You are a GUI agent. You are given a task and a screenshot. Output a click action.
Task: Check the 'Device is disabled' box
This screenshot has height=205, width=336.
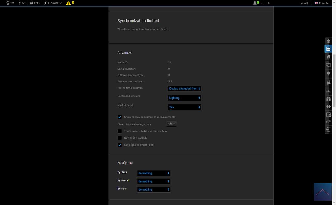click(120, 138)
